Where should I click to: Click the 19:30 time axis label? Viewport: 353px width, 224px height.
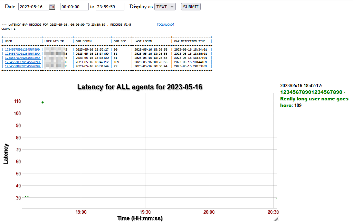145,212
